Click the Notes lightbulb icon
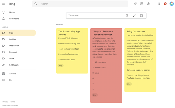Screen dimensions: 175x108 pyautogui.click(x=3, y=12)
